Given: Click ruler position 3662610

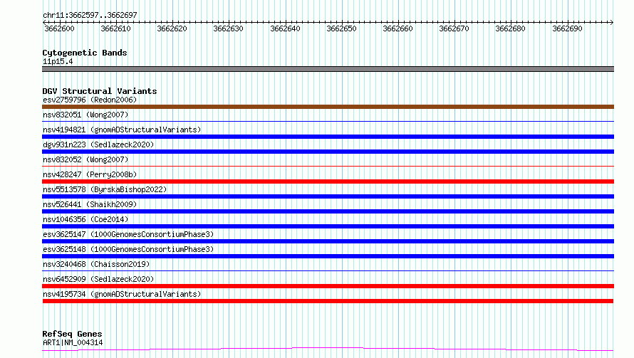Looking at the screenshot, I should (115, 28).
